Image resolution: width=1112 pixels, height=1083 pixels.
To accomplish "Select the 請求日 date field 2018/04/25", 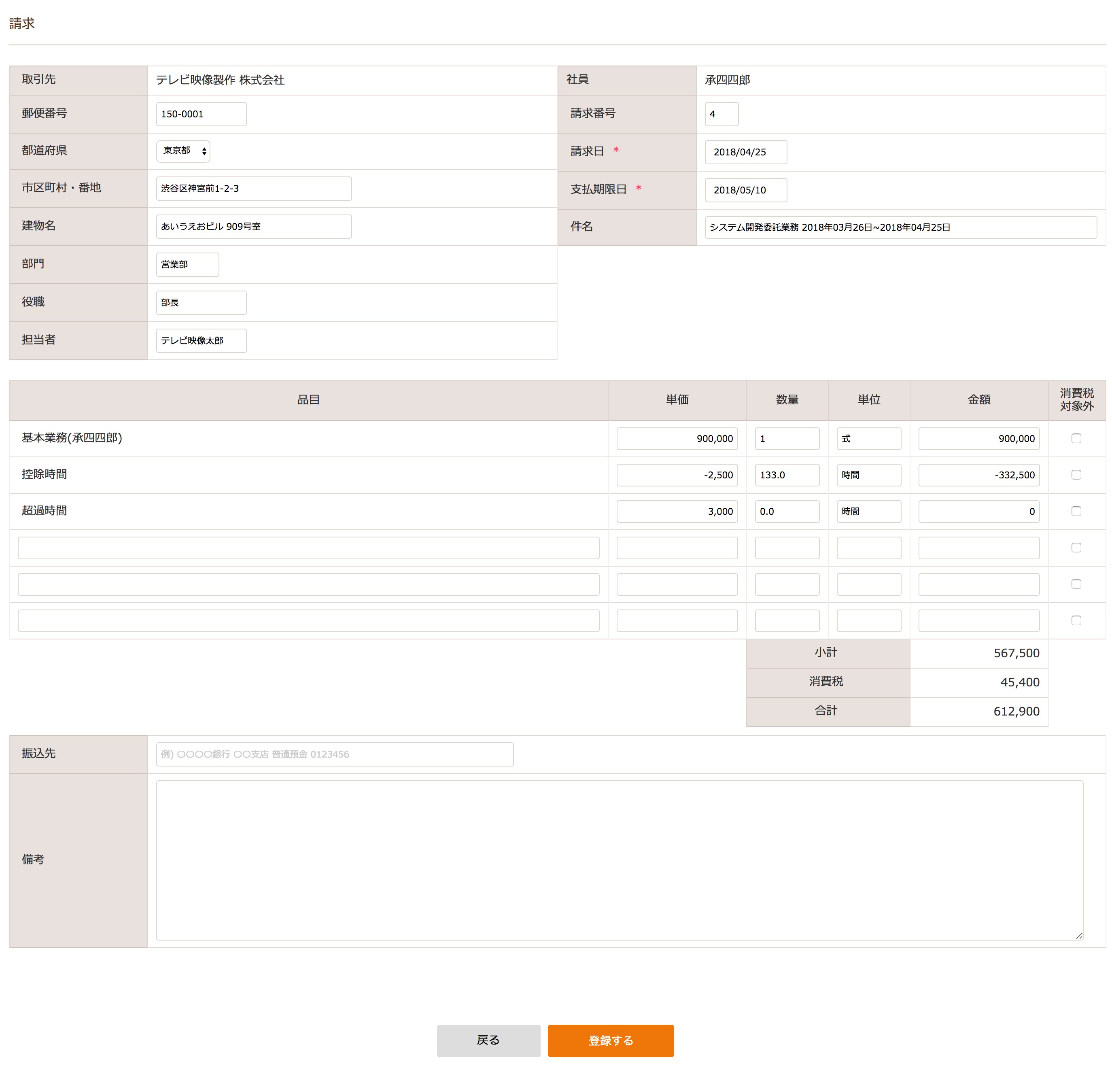I will tap(746, 152).
